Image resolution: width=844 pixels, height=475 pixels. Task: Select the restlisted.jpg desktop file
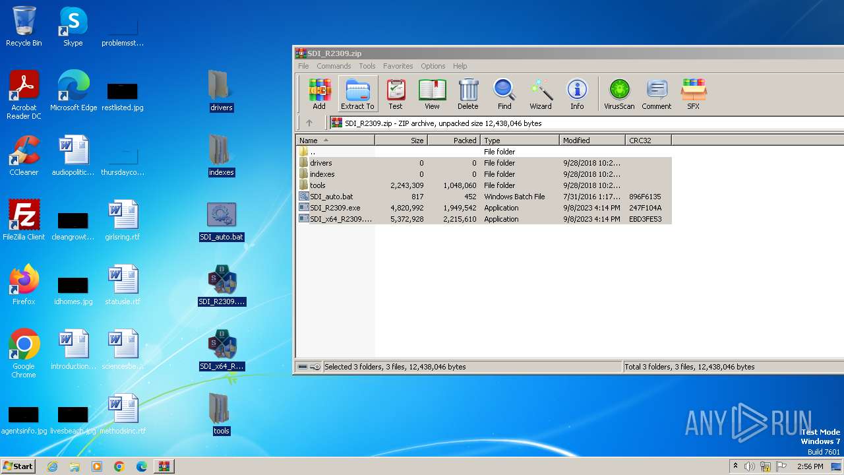[123, 98]
